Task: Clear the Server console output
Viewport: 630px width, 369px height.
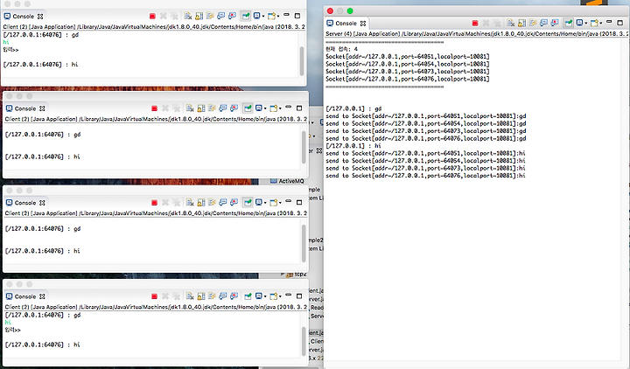Action: pos(511,23)
